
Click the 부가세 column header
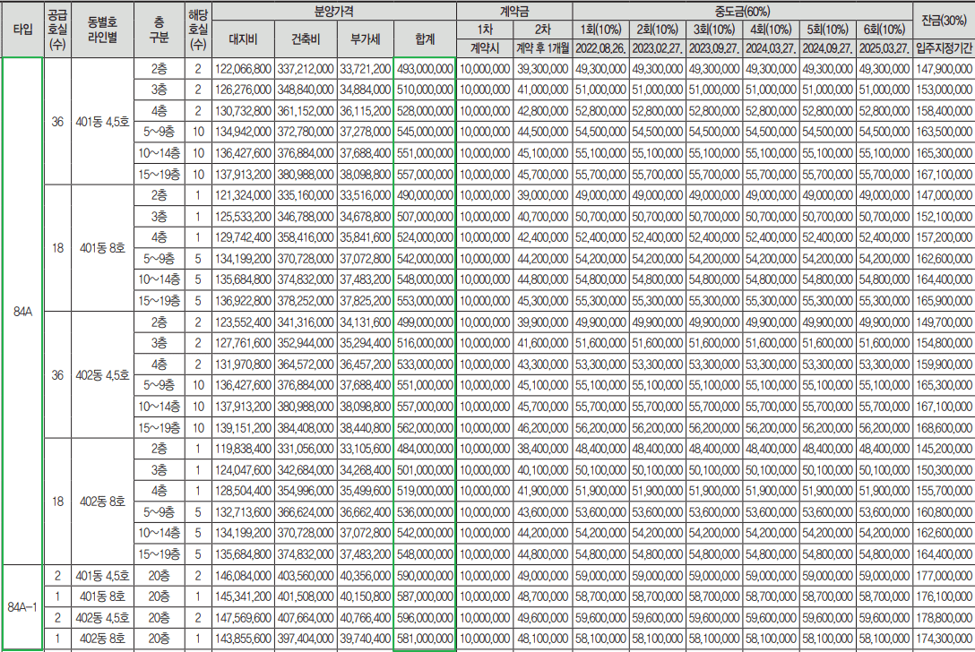pos(365,39)
